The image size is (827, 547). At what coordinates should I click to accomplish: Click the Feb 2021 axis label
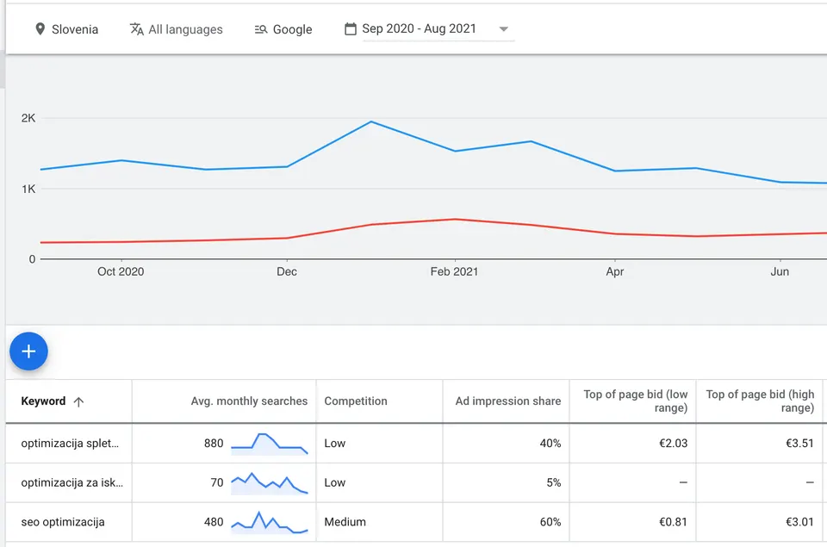click(x=454, y=271)
